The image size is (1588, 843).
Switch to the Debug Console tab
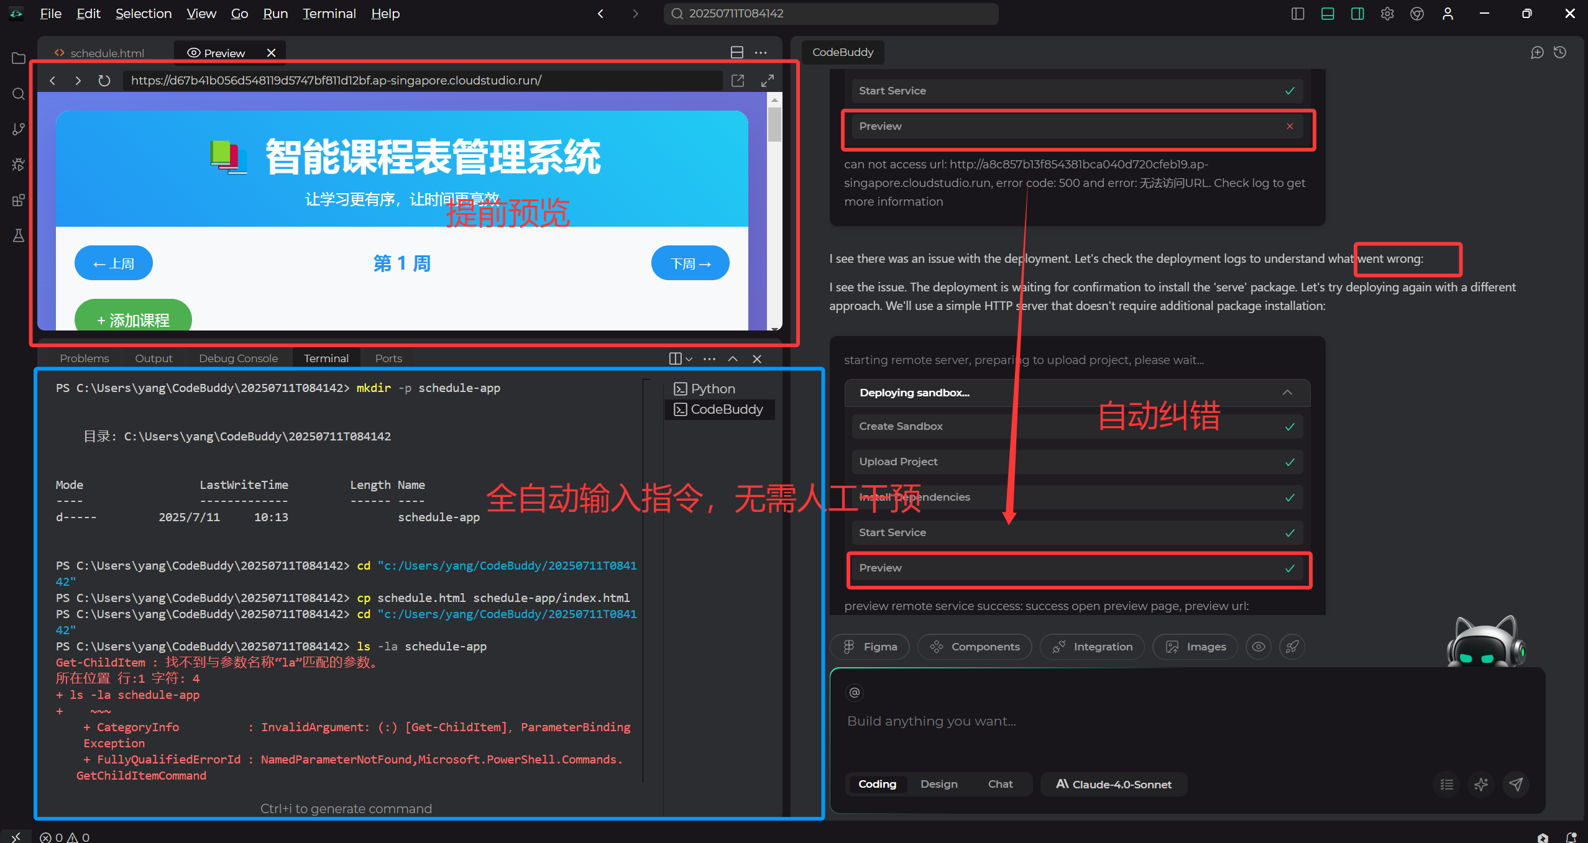pyautogui.click(x=238, y=358)
